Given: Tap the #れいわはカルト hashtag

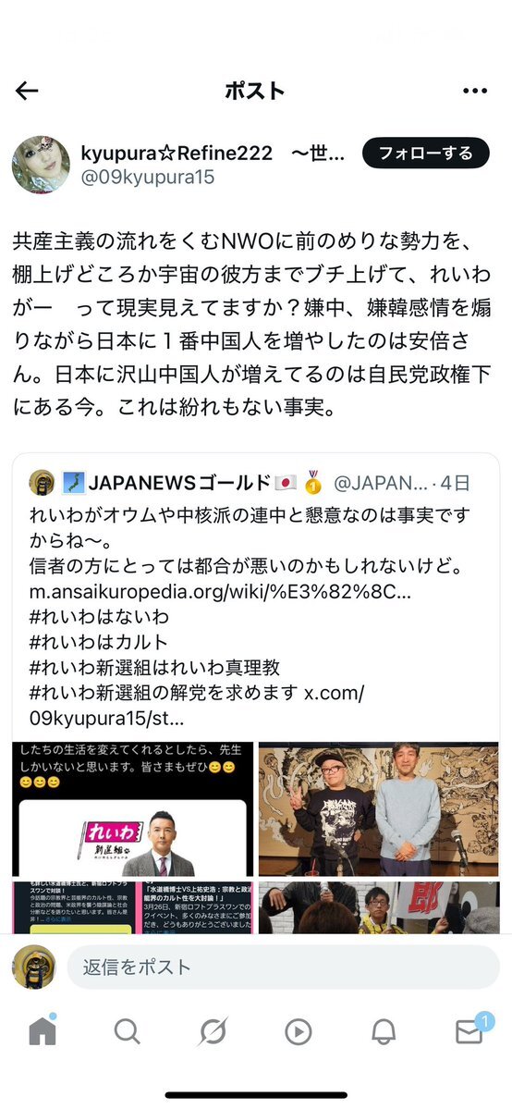Looking at the screenshot, I should pyautogui.click(x=99, y=642).
